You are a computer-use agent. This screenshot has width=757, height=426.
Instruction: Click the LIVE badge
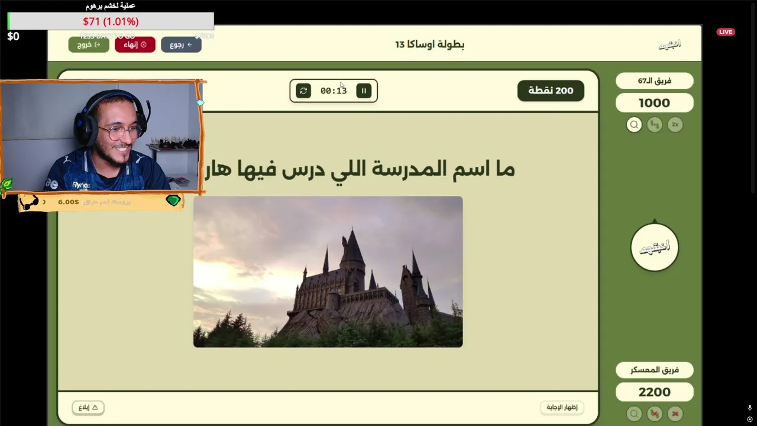tap(726, 32)
